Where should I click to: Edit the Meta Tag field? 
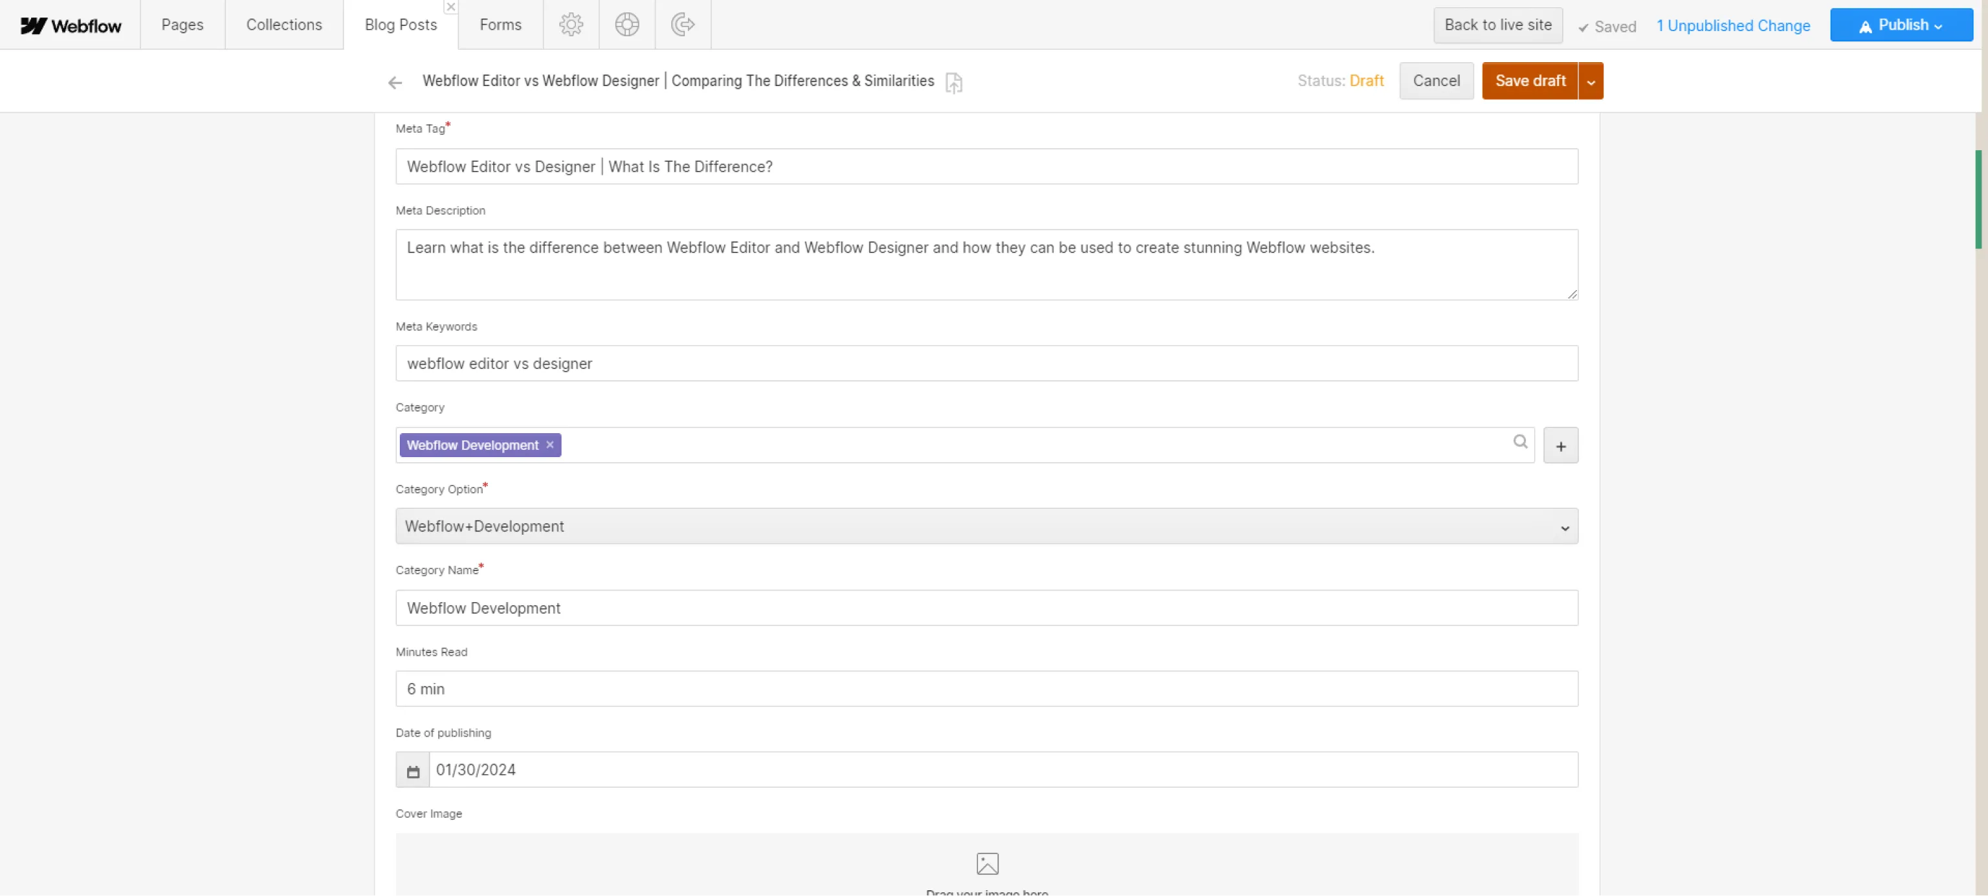coord(986,166)
